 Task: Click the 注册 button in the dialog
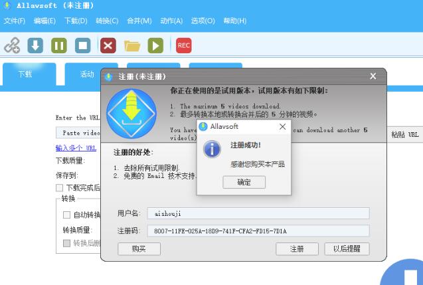[x=297, y=248]
